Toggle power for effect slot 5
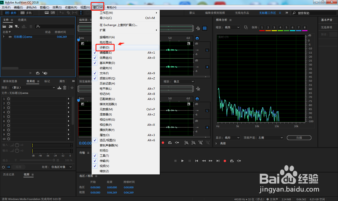The image size is (338, 201). [9, 117]
